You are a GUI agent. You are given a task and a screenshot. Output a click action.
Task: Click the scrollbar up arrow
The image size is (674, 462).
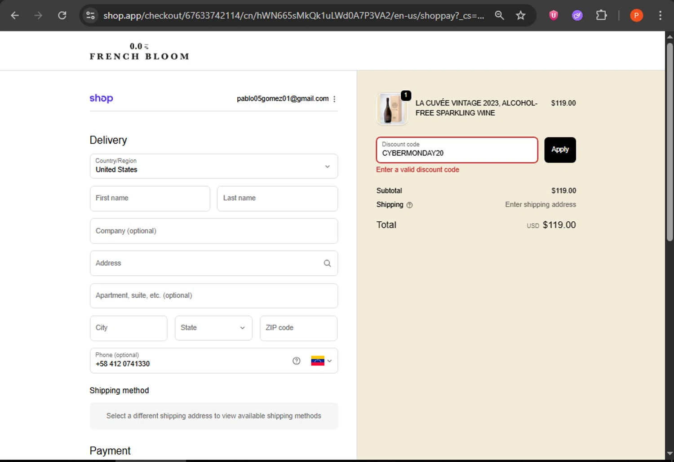point(670,37)
